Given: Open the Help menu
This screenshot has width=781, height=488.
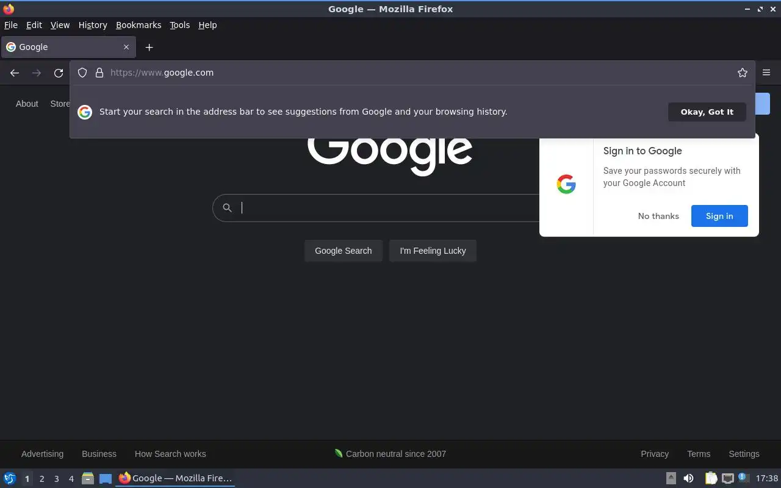Looking at the screenshot, I should pos(207,25).
